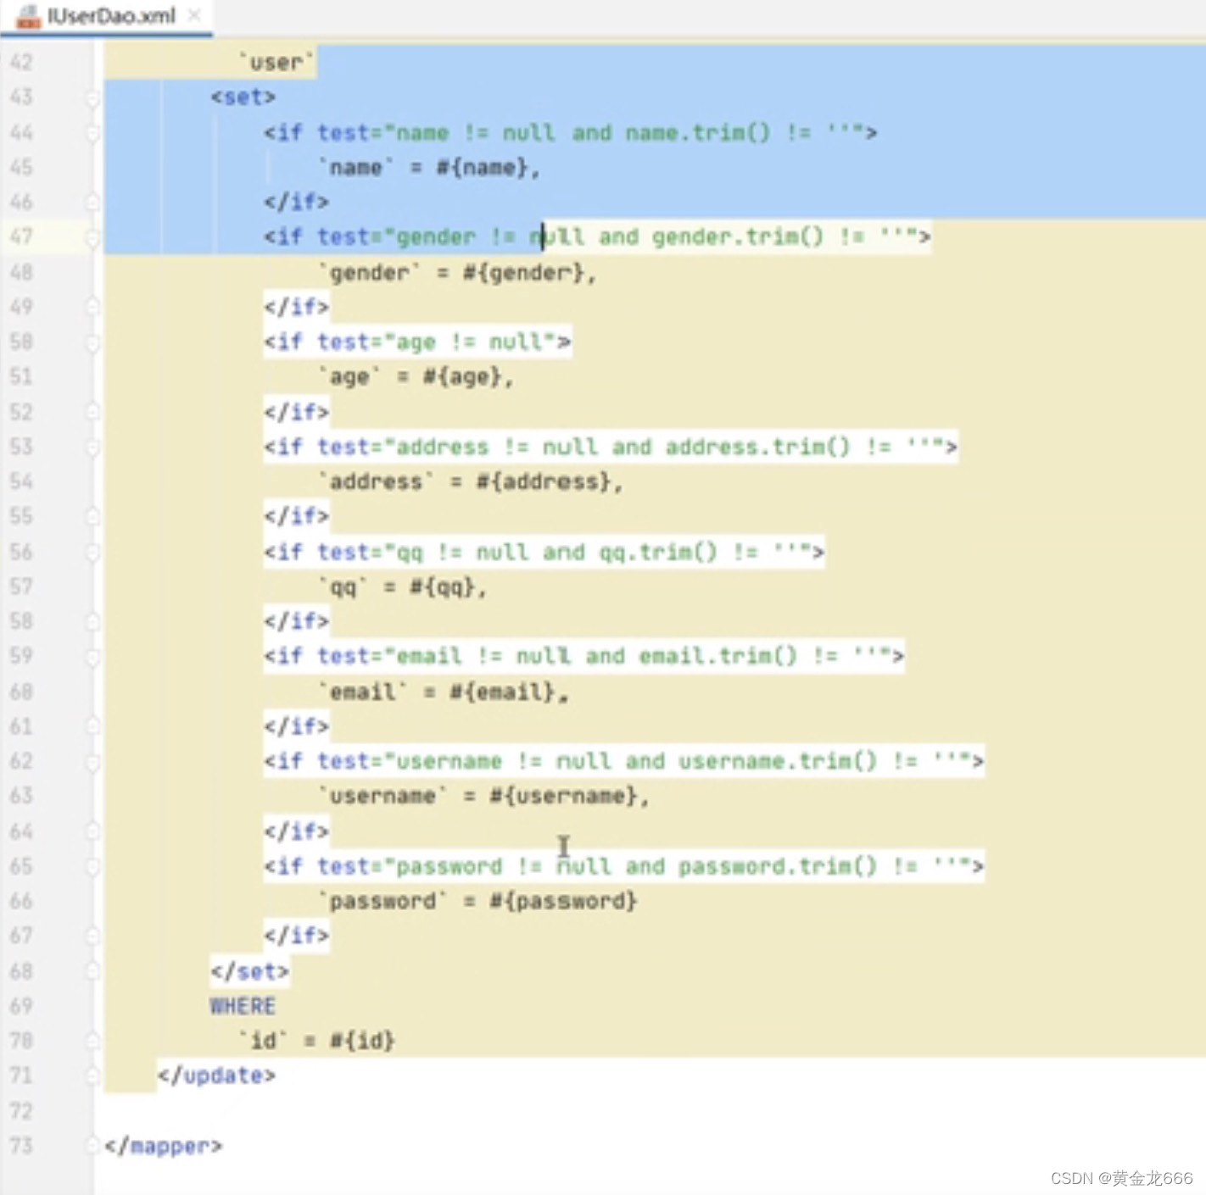Click `qq` = #{qq}, assignment
This screenshot has height=1195, width=1206.
pyautogui.click(x=403, y=587)
